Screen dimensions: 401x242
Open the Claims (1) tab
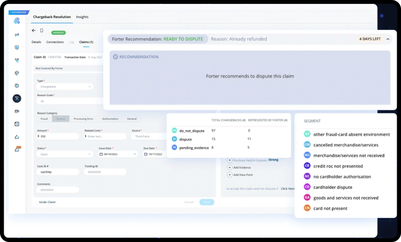coord(86,42)
